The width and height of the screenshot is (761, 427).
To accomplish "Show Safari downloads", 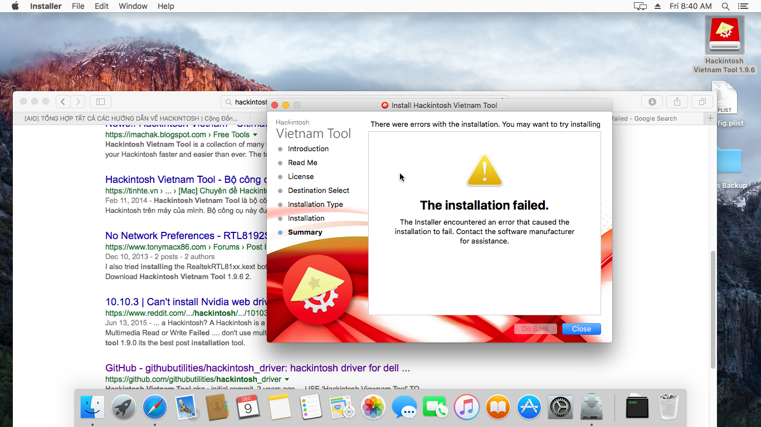I will tap(652, 102).
